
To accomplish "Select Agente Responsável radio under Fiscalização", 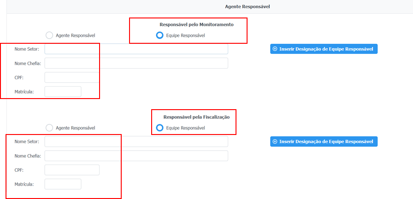I will (49, 128).
